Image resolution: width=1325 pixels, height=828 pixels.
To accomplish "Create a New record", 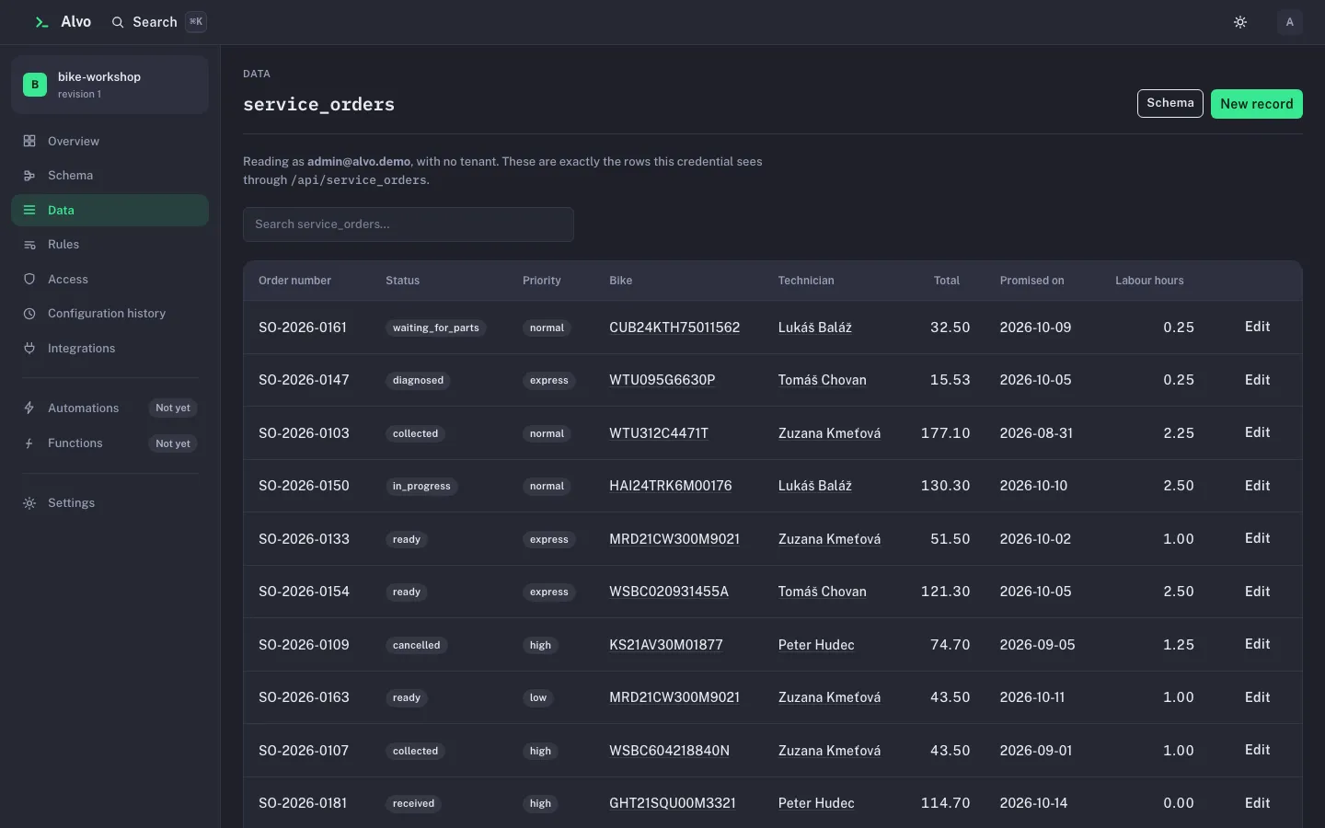I will click(1256, 104).
